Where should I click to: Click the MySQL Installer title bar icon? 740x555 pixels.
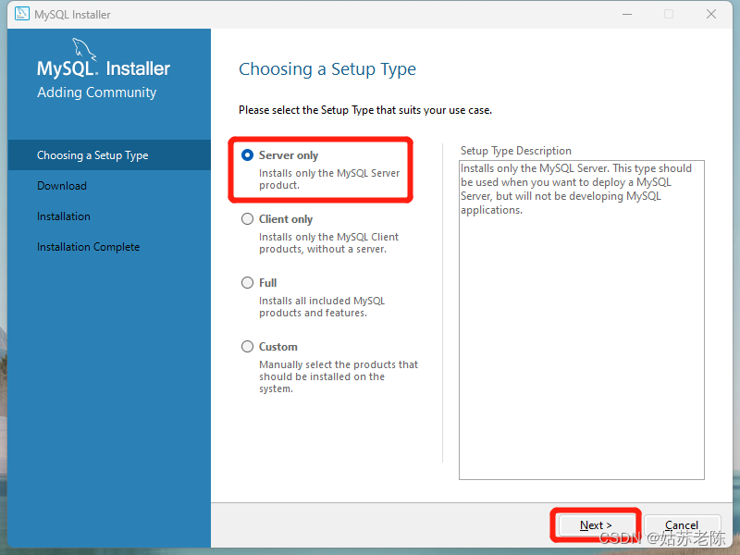pyautogui.click(x=21, y=14)
